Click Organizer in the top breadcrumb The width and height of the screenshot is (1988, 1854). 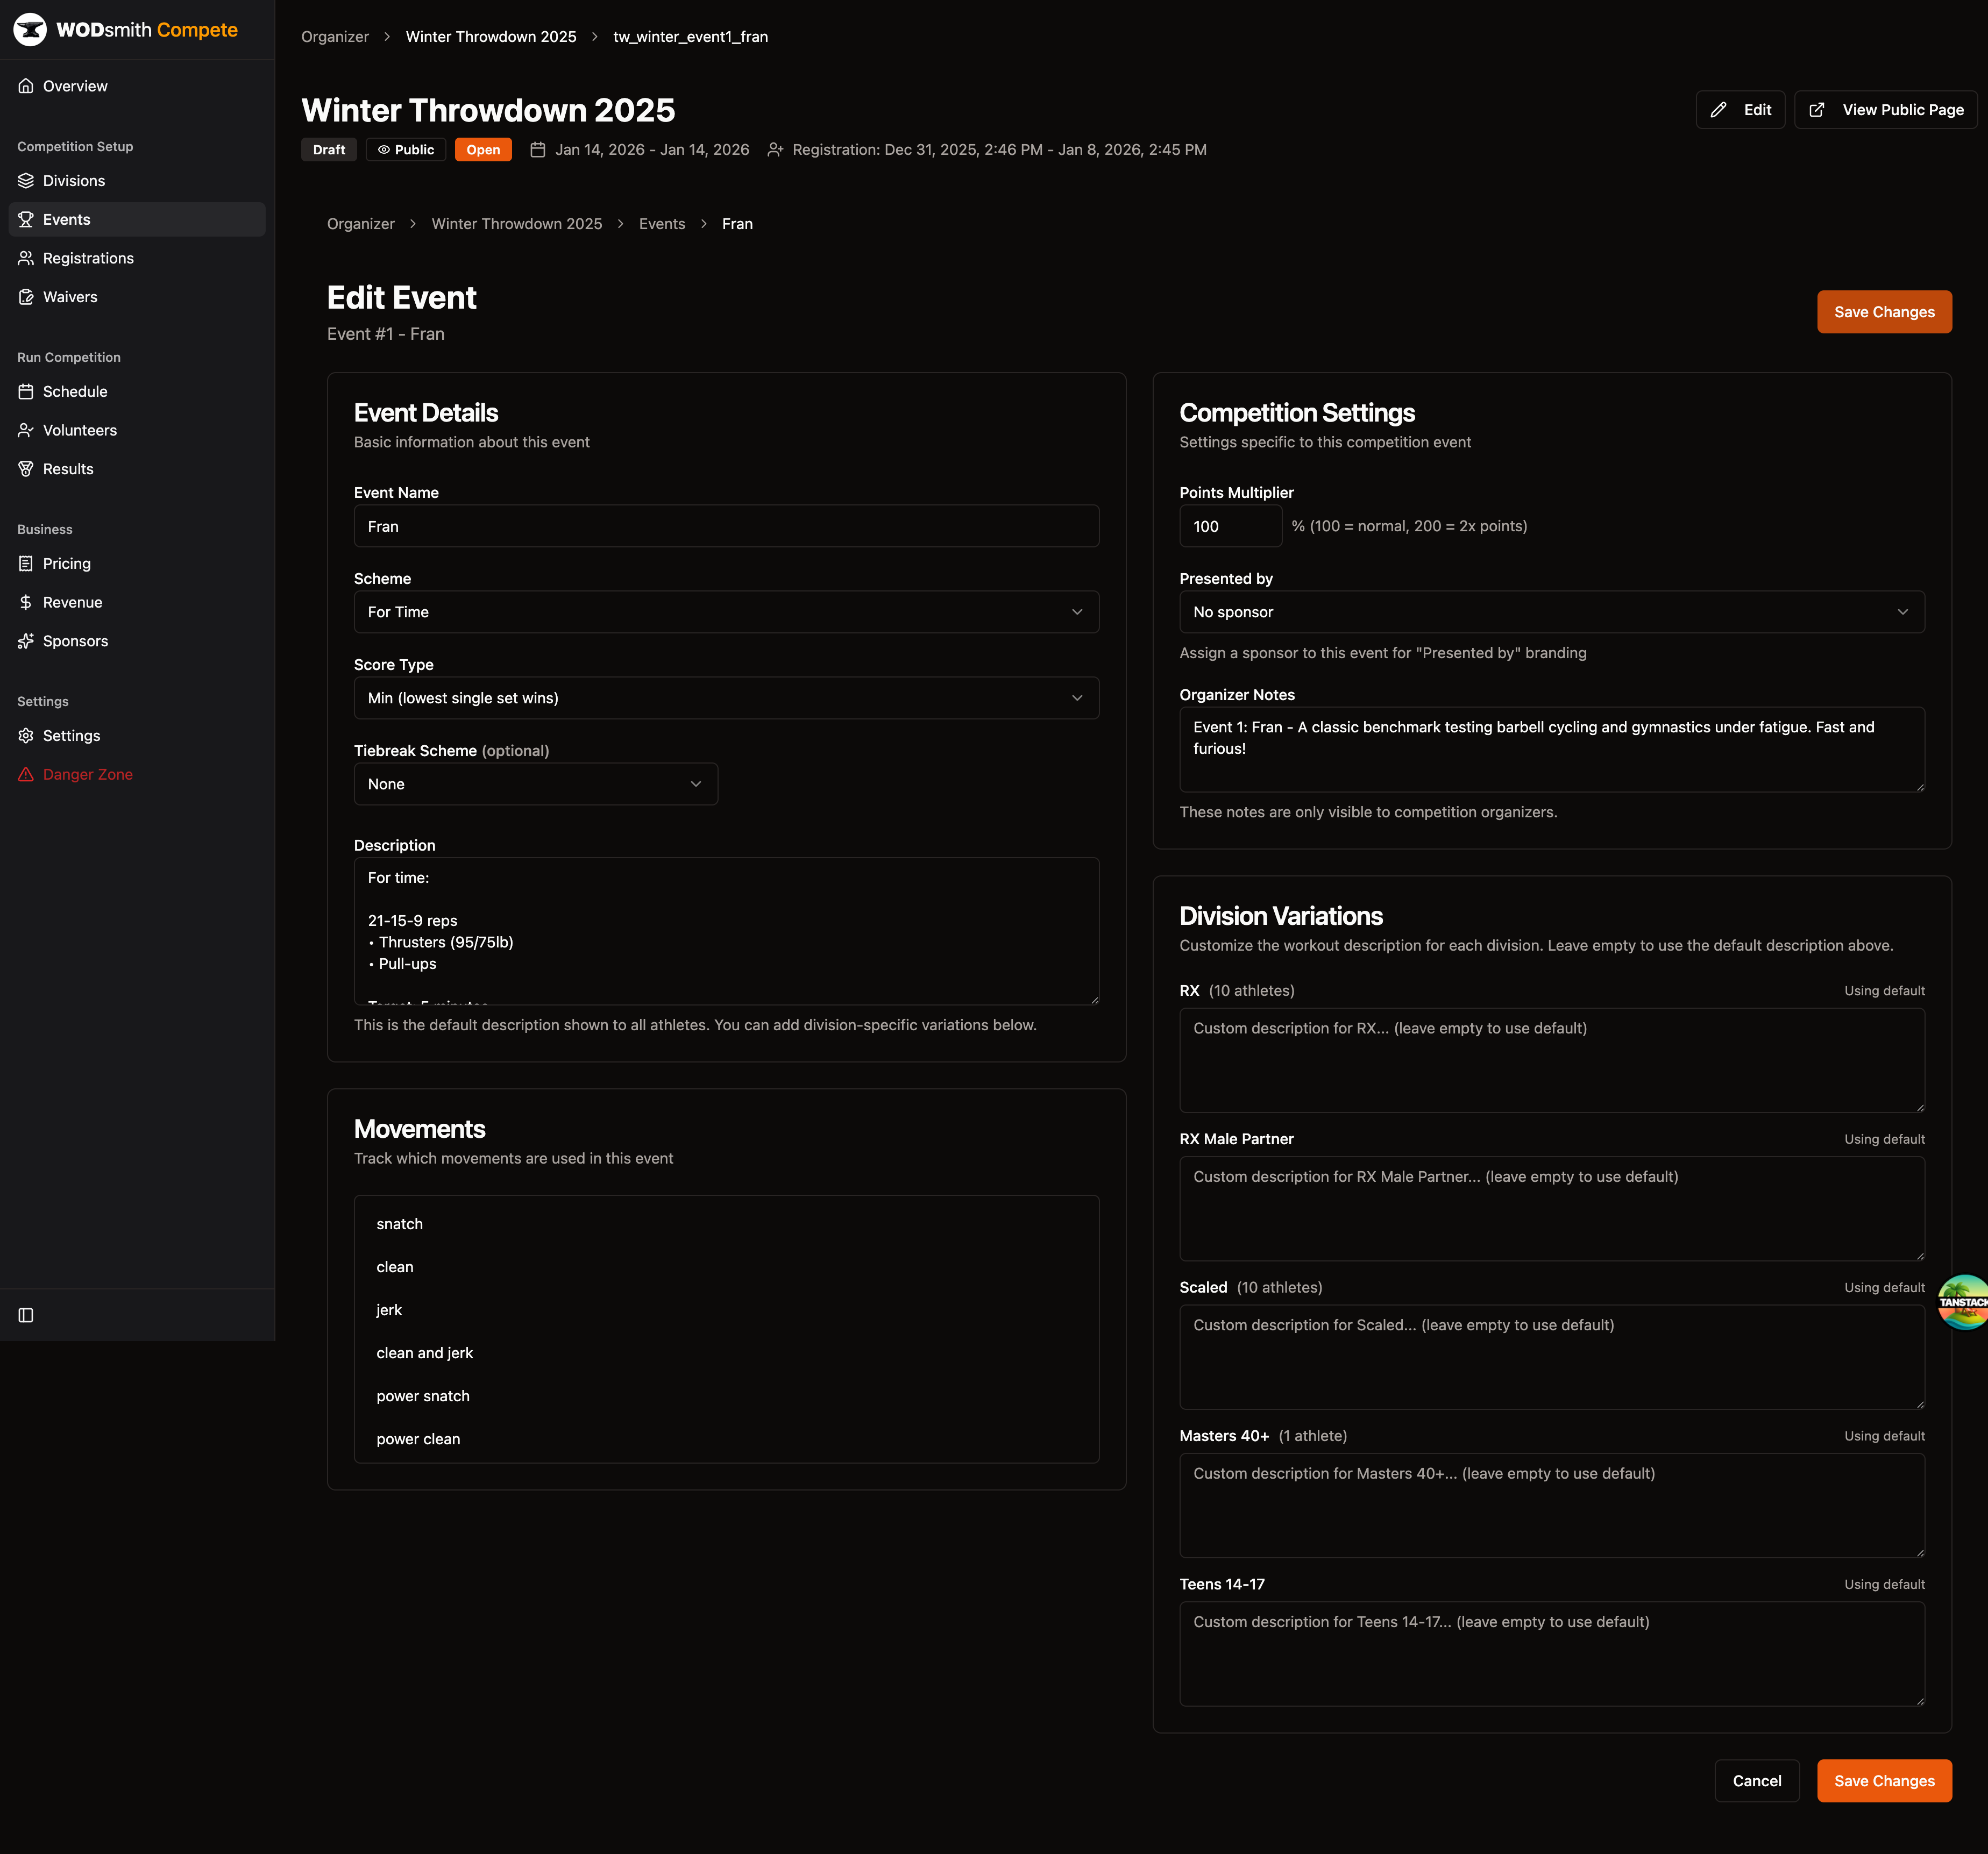click(335, 37)
